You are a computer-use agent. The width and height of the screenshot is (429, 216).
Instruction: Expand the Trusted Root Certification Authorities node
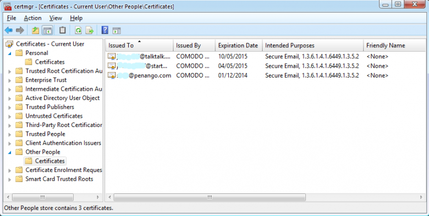(10, 71)
